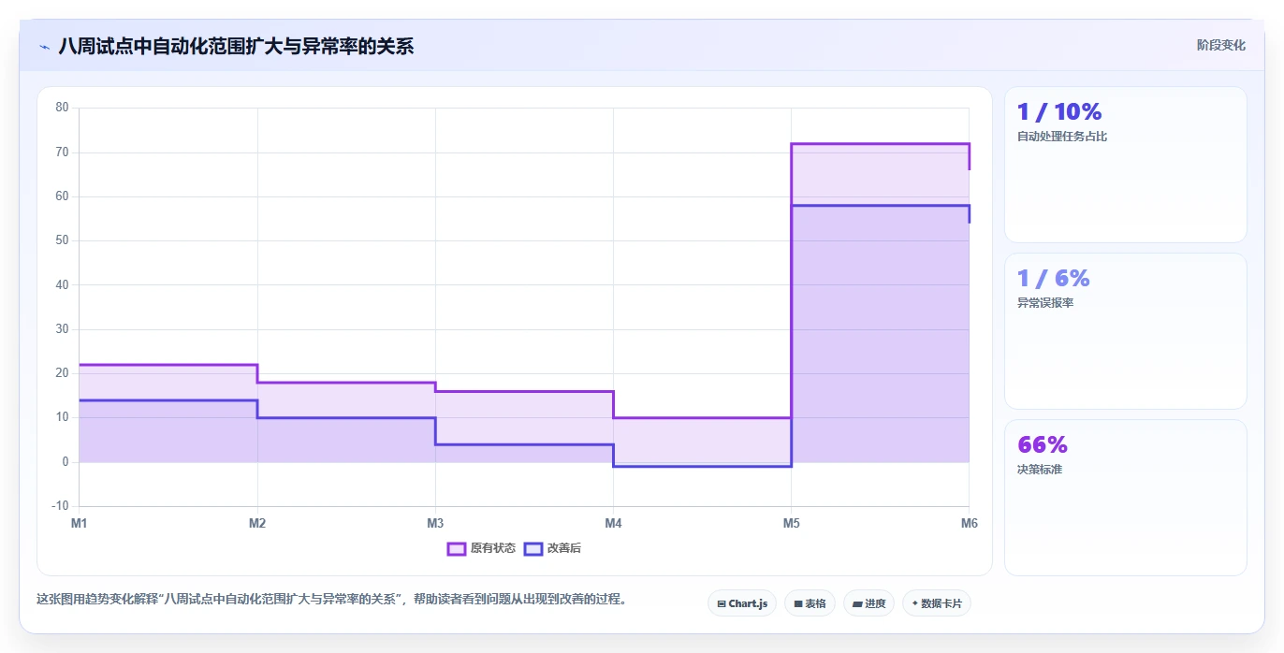Click the sparkle icon in 数据卡片 tag

[x=914, y=603]
